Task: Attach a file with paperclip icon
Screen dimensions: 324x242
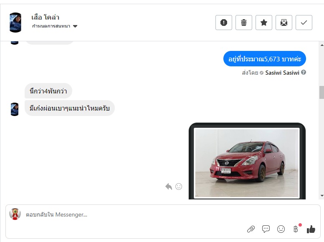Action: (251, 229)
